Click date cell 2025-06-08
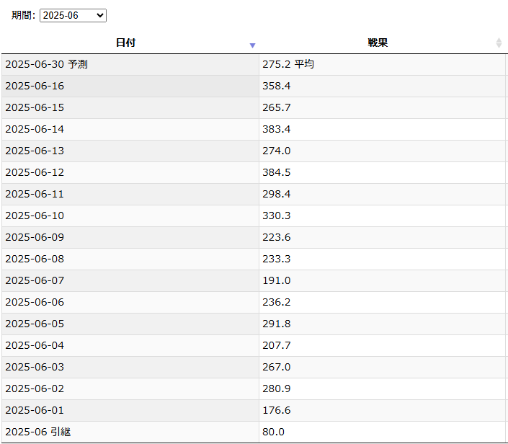 pyautogui.click(x=130, y=259)
